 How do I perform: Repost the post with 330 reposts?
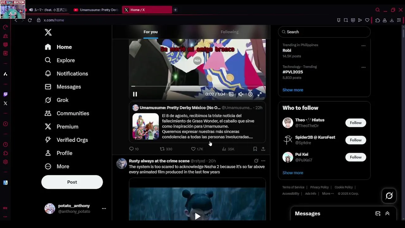(166, 149)
